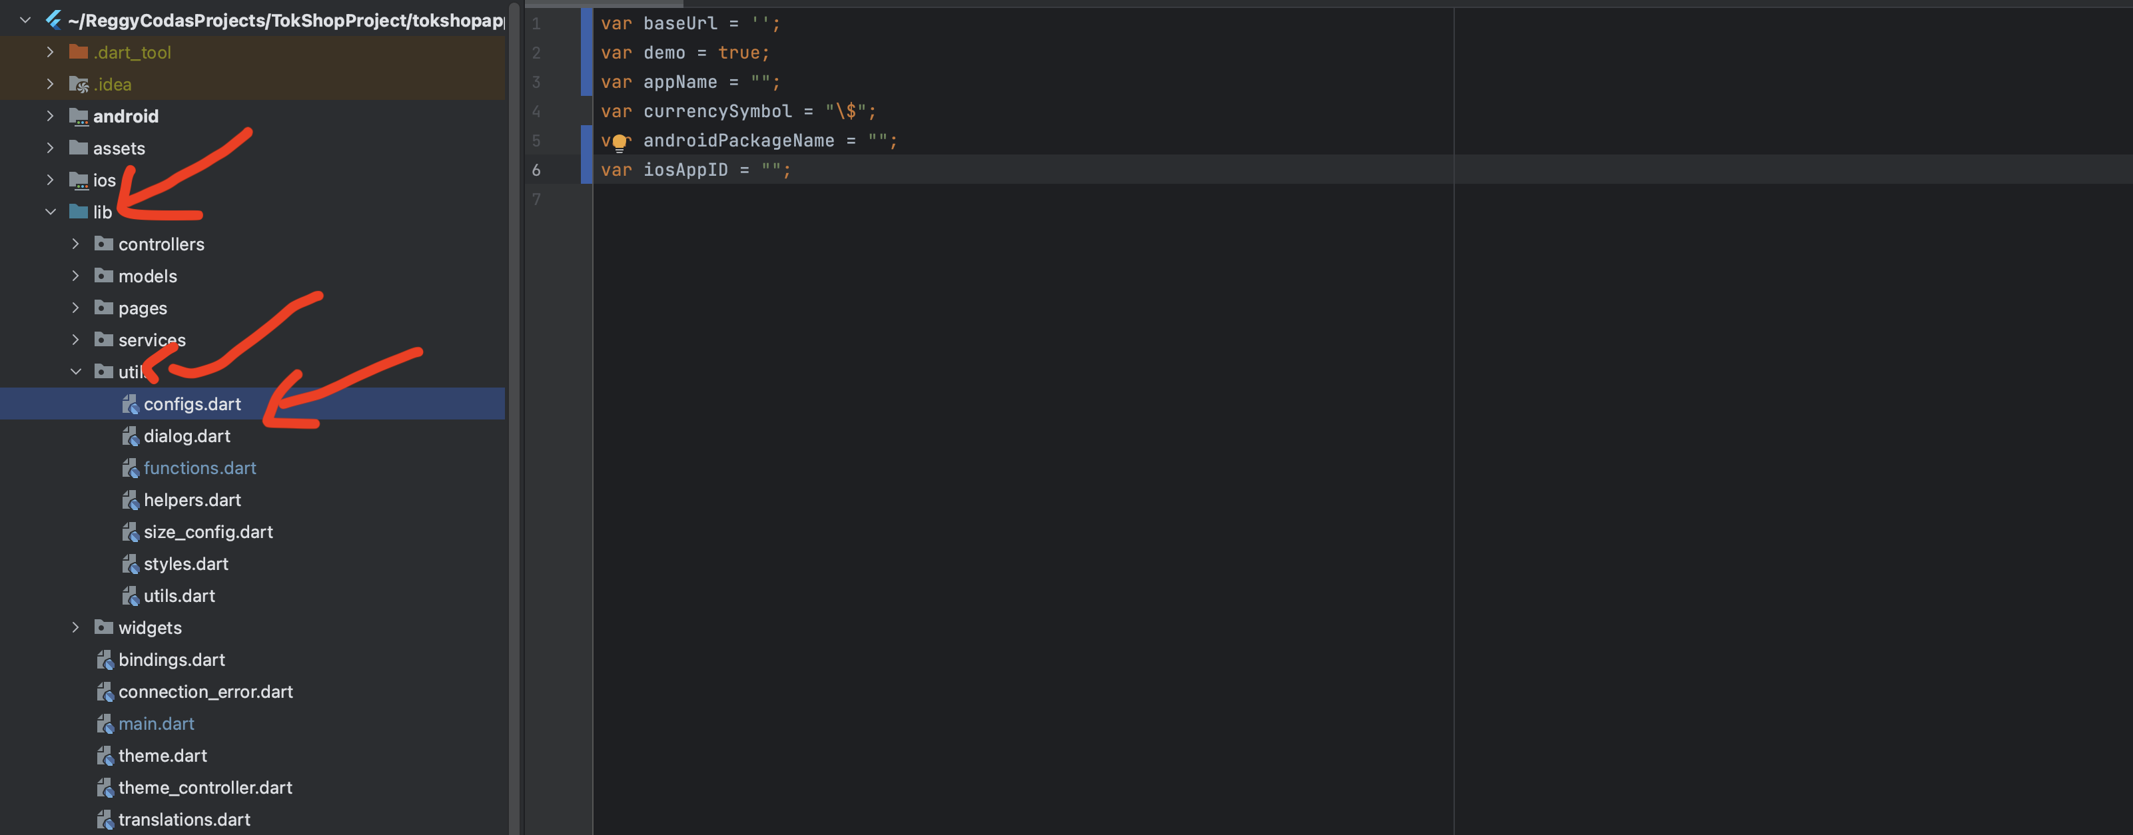
Task: Click the lightbulb quick-fix icon on line 5
Action: 619,142
